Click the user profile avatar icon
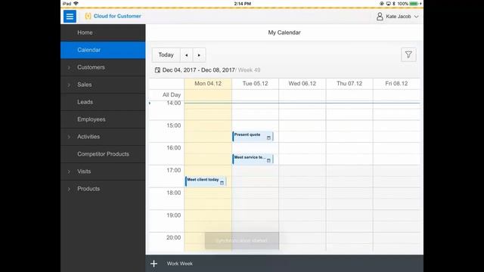This screenshot has height=272, width=484. point(380,17)
